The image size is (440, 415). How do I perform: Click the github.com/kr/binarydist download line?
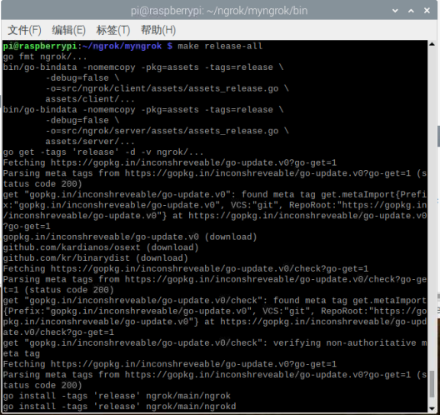pos(95,258)
